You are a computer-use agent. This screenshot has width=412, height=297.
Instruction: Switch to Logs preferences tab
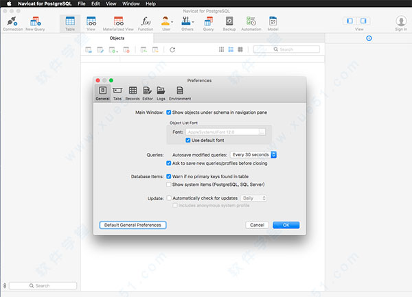(161, 93)
